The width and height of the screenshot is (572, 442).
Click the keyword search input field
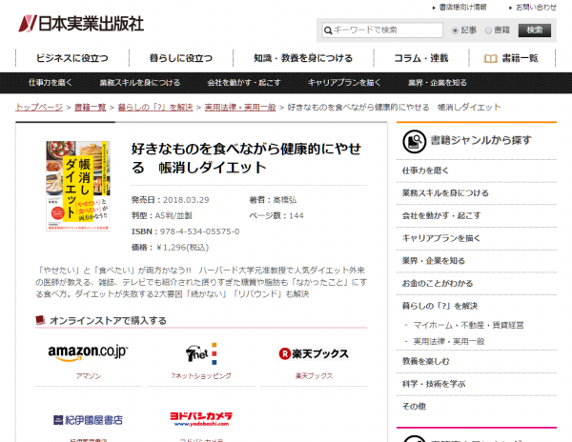tap(381, 30)
